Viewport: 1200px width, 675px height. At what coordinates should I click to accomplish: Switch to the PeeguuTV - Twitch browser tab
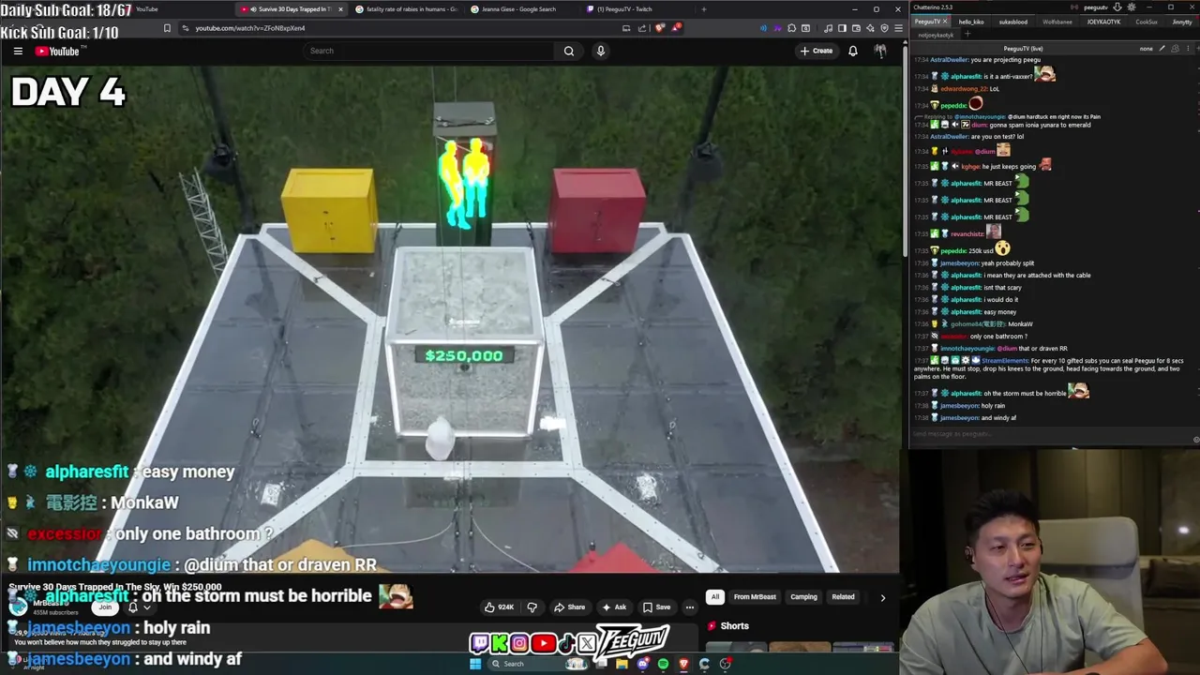624,9
